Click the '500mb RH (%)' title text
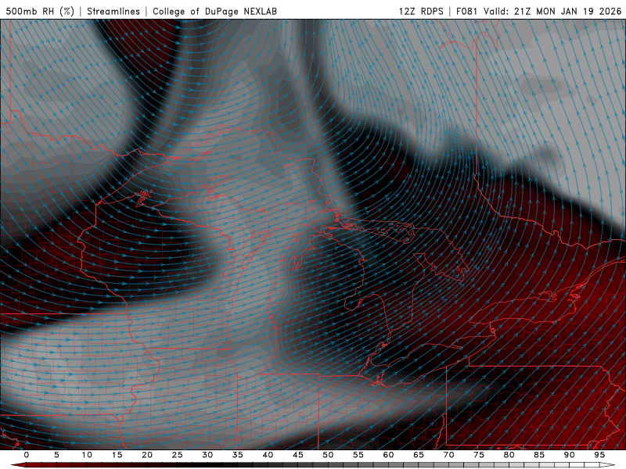The width and height of the screenshot is (626, 469). (x=40, y=11)
